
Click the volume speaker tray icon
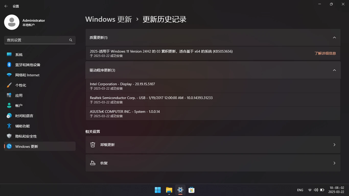(316, 190)
